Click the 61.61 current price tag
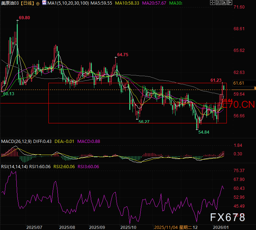This screenshot has height=230, width=256. [238, 83]
